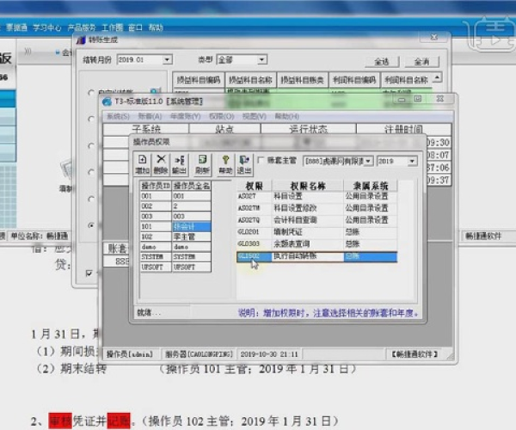
Task: Click the 权限名称 column header
Action: point(308,187)
